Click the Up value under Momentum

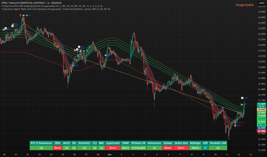coord(154,148)
